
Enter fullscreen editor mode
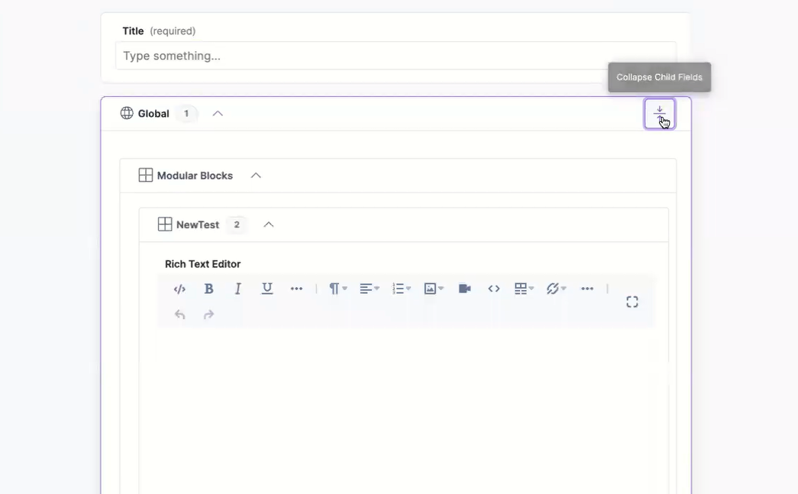click(x=632, y=302)
